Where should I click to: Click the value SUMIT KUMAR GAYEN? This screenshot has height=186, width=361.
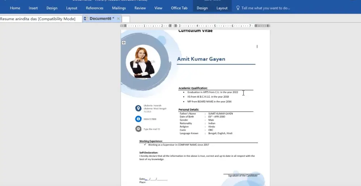220,114
